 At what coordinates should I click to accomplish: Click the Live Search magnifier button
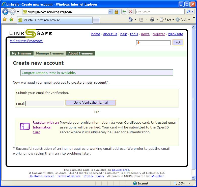(x=188, y=12)
